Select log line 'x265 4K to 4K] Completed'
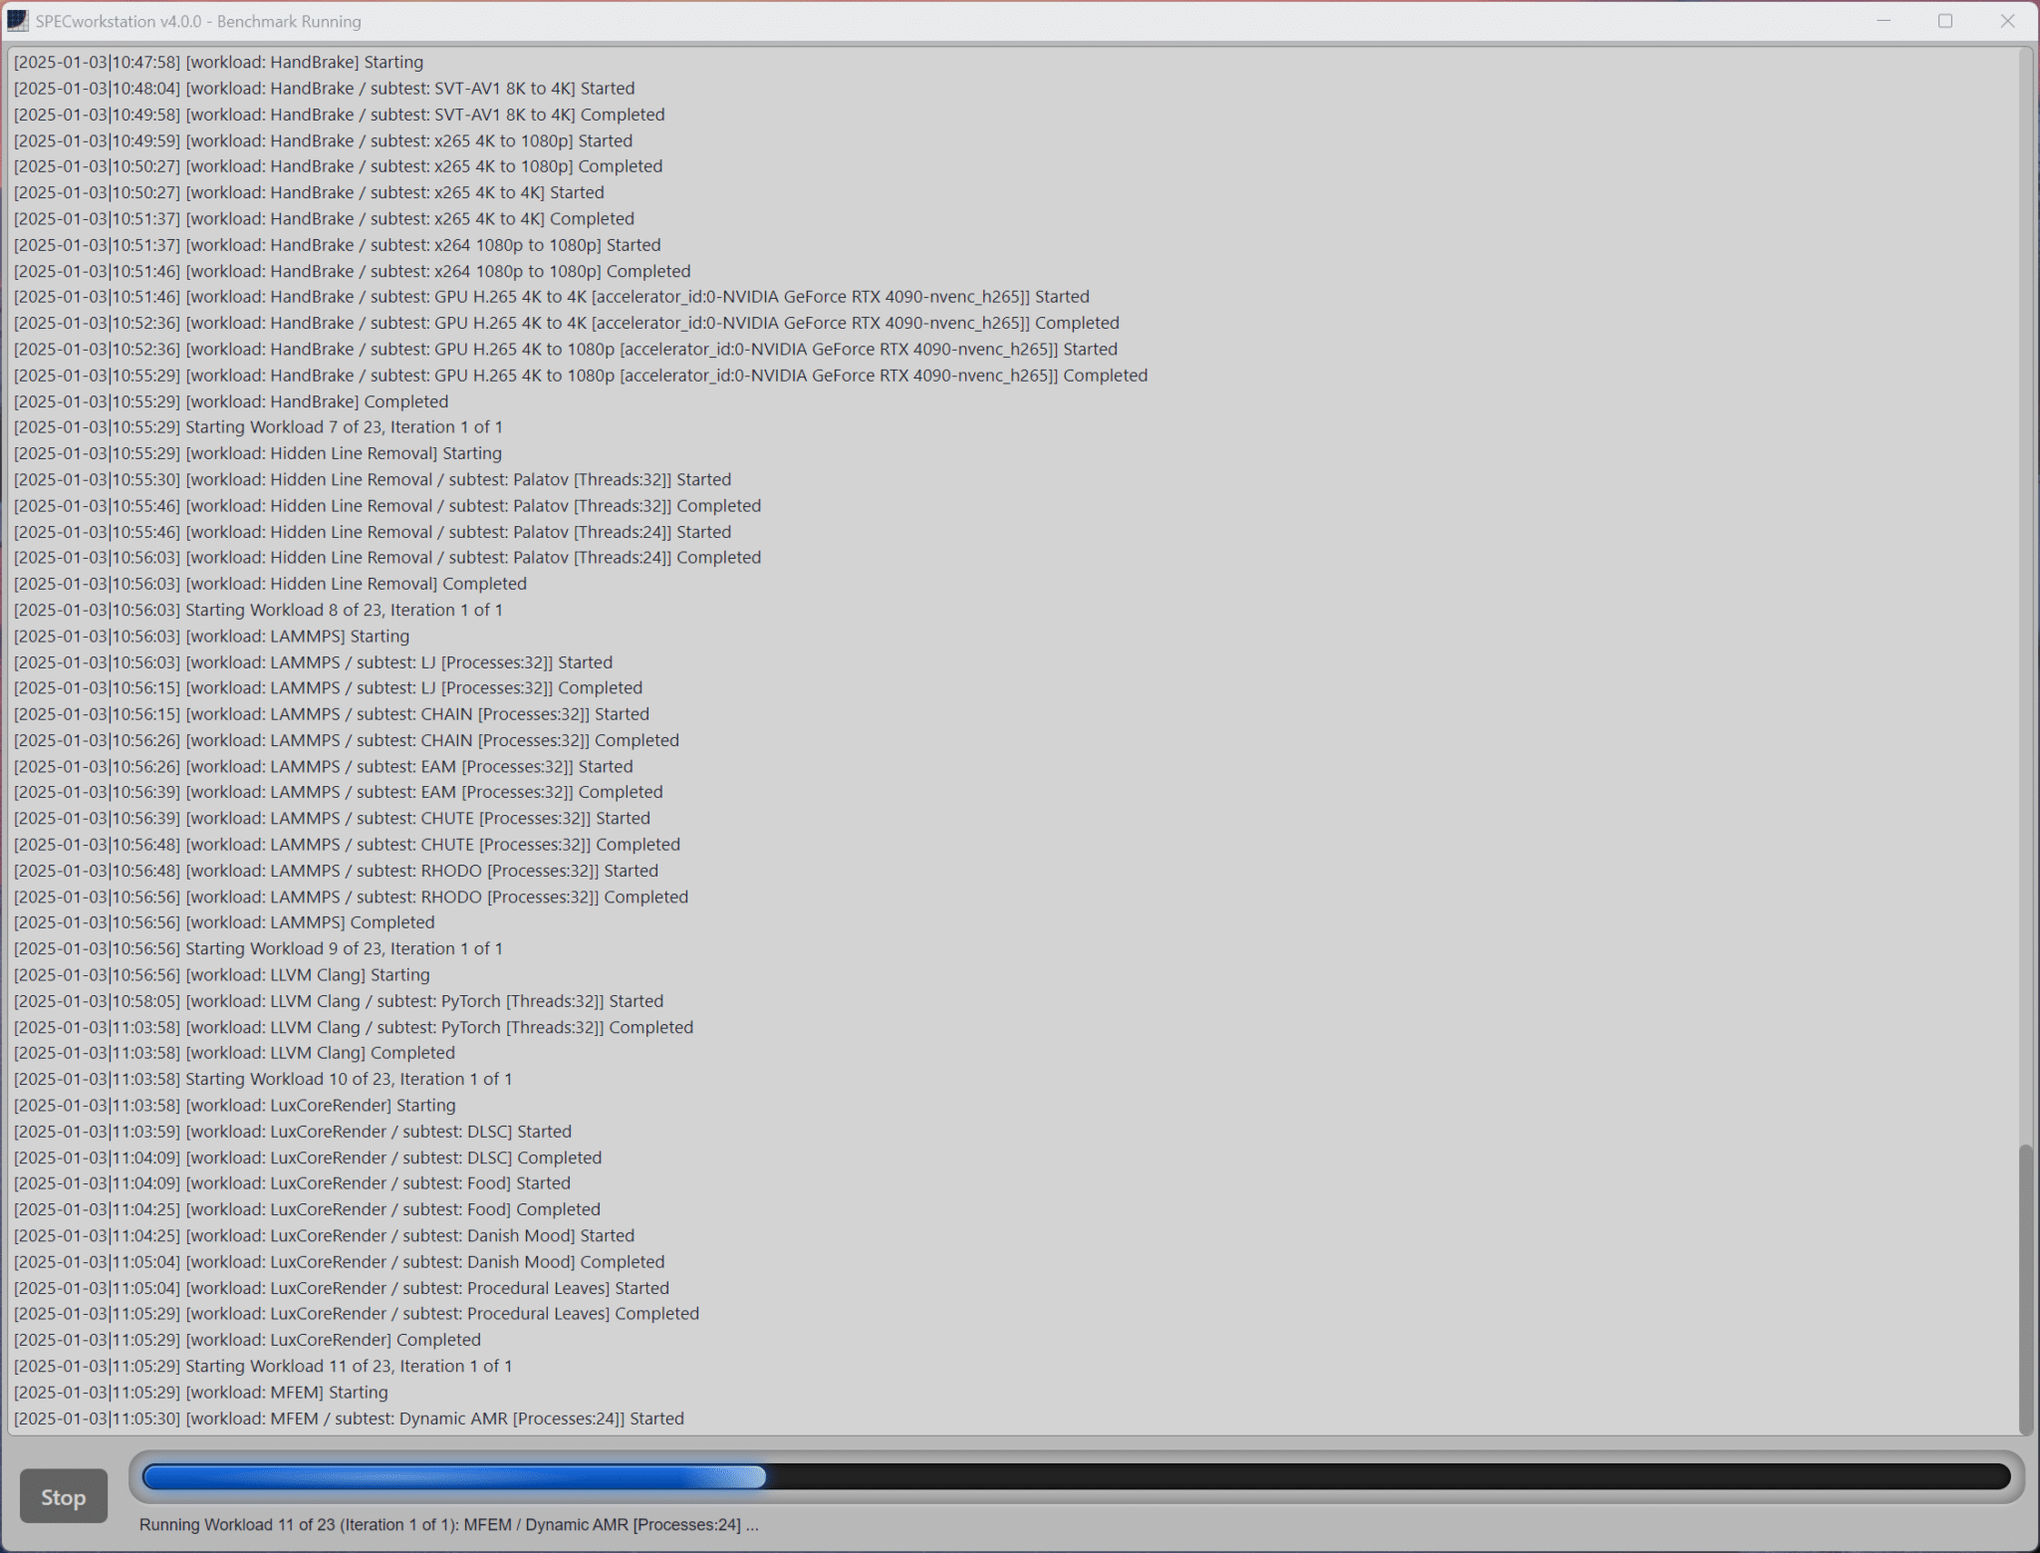This screenshot has width=2040, height=1553. (x=324, y=218)
